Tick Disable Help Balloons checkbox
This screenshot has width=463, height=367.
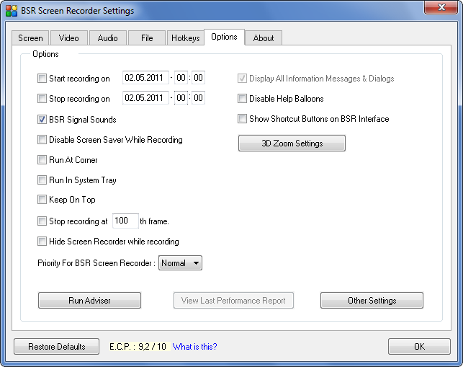pyautogui.click(x=242, y=99)
